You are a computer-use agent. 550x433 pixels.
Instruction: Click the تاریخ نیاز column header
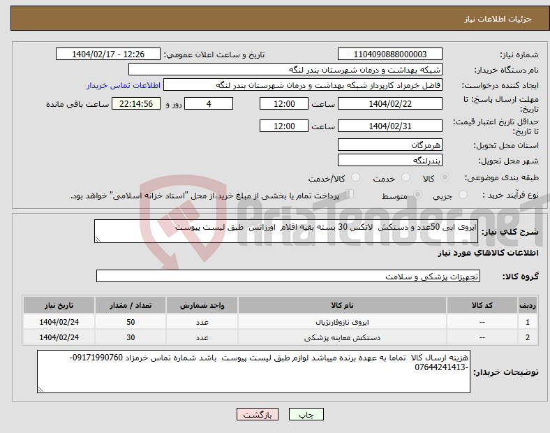(x=59, y=305)
